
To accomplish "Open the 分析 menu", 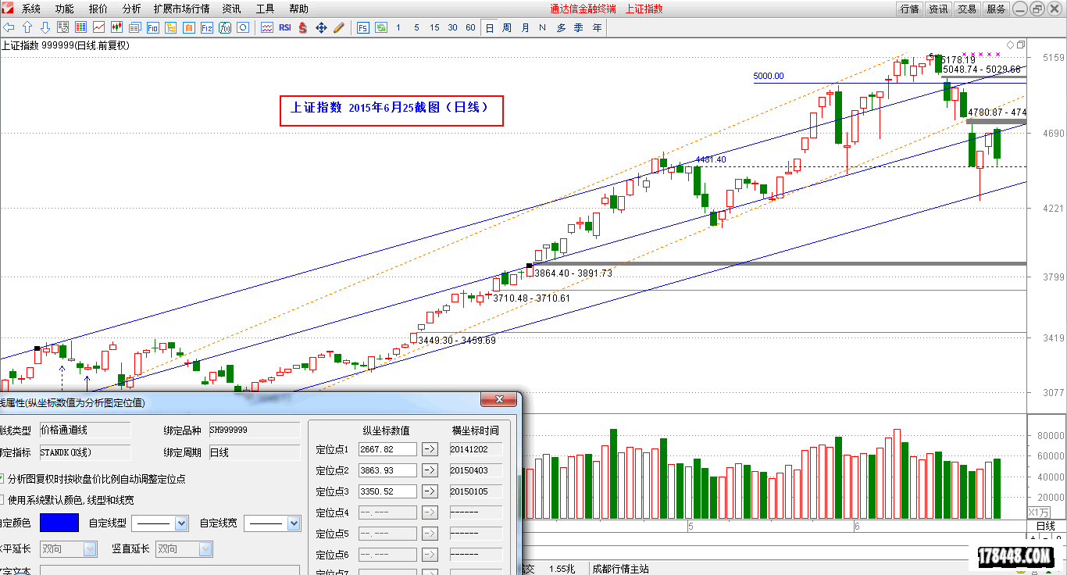I will pos(132,9).
